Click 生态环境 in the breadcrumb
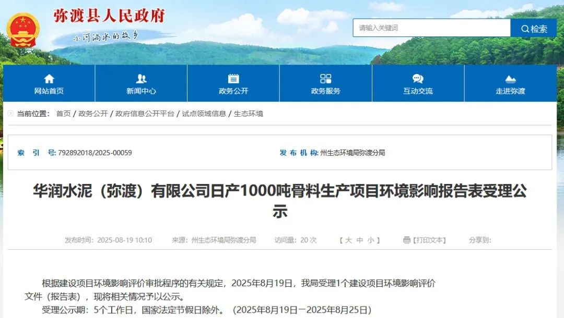 pyautogui.click(x=249, y=114)
